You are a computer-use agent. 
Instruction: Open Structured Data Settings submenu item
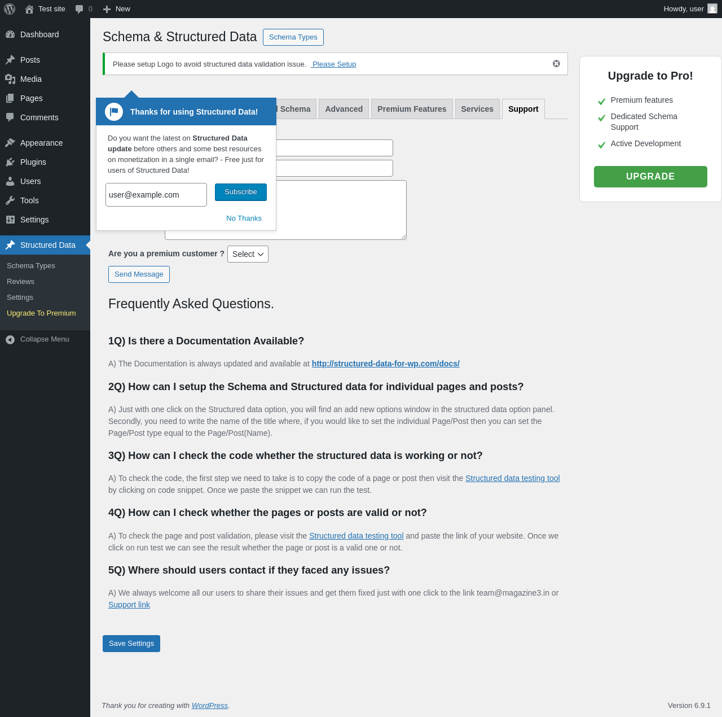[x=20, y=298]
